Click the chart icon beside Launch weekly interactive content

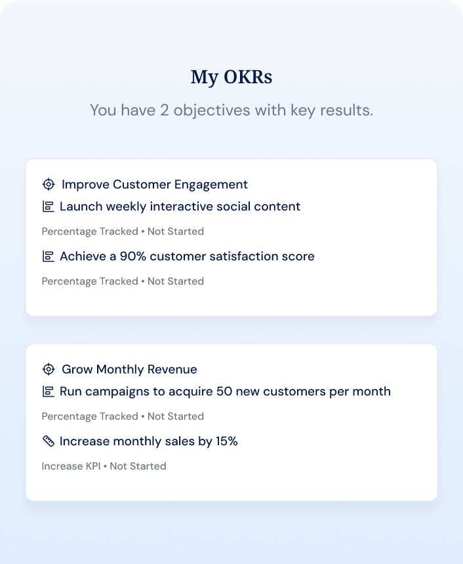tap(48, 207)
